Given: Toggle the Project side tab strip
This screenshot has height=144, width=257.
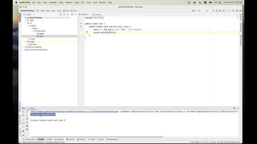Looking at the screenshot, I should pyautogui.click(x=20, y=17).
